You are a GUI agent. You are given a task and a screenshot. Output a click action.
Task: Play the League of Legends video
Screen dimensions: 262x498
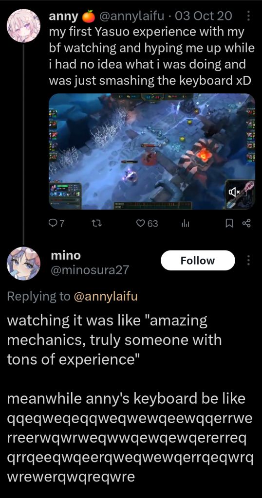[152, 152]
